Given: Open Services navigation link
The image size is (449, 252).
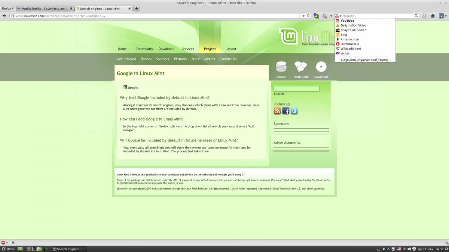Looking at the screenshot, I should (188, 49).
